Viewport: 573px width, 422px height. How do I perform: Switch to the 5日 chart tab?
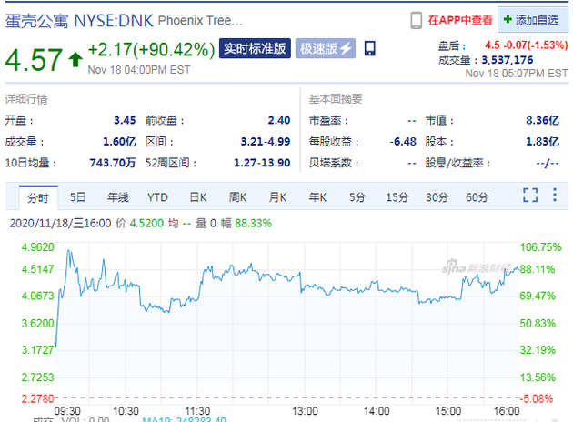(x=77, y=197)
